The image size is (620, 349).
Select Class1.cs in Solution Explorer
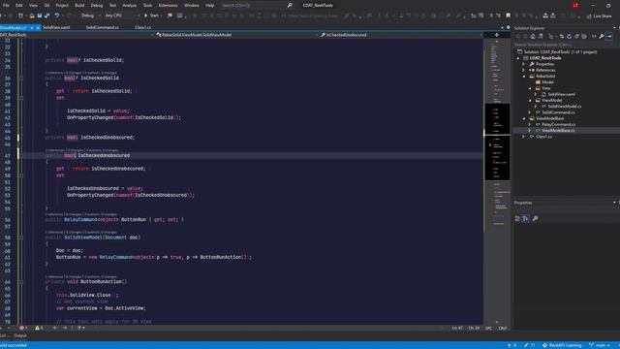(x=543, y=137)
